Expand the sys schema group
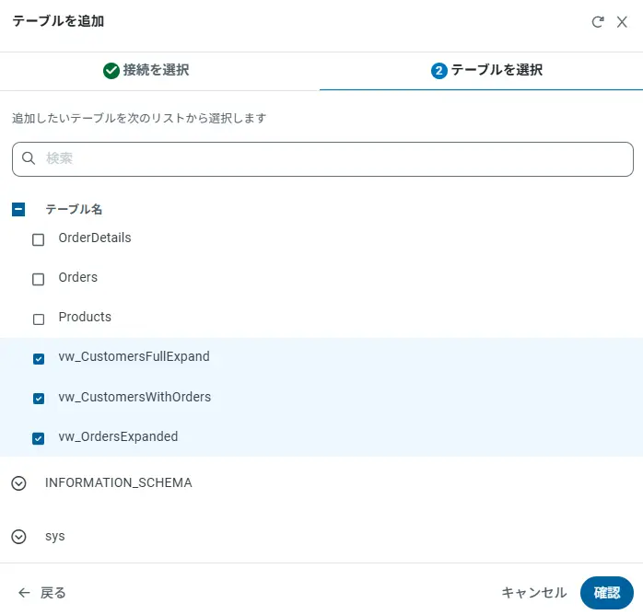 (19, 537)
